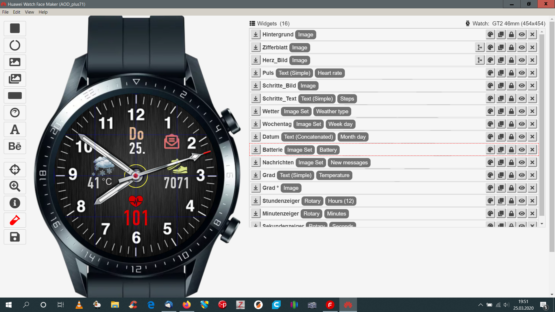Open the Help menu

43,12
